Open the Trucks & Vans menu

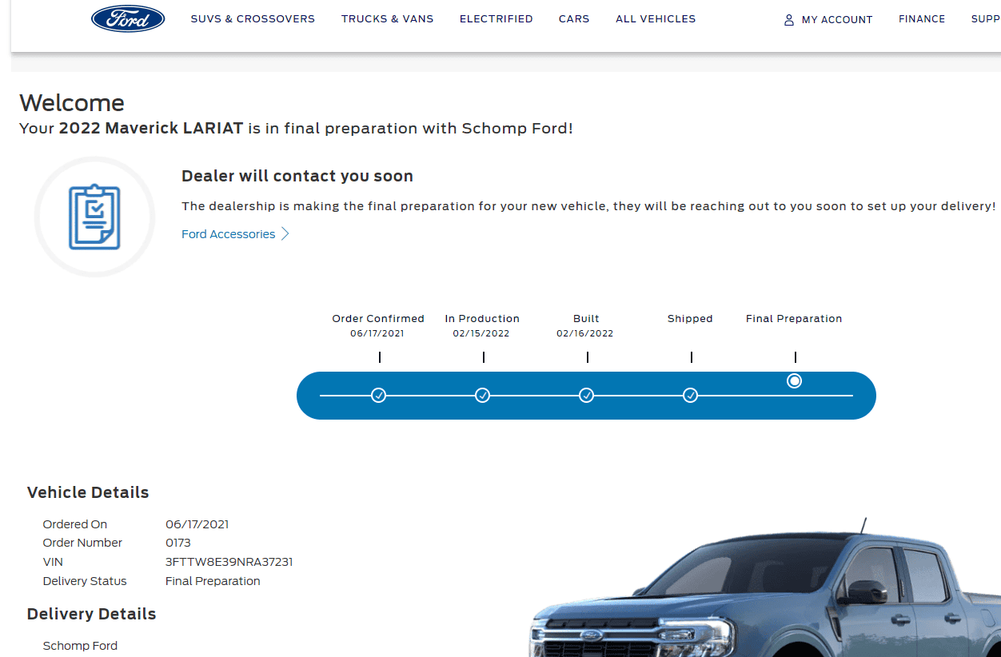[x=387, y=18]
